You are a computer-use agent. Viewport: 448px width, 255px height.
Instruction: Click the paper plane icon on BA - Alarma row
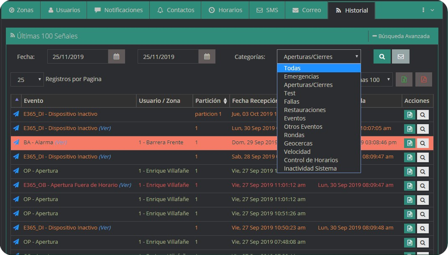[x=16, y=142]
